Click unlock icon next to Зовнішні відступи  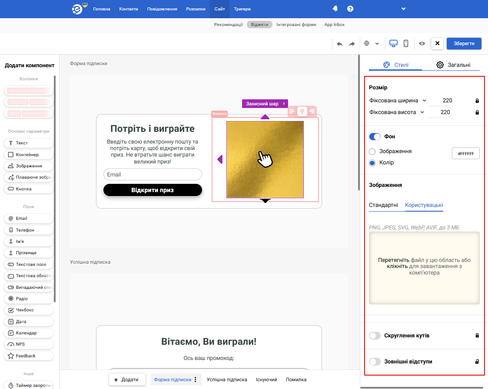point(477,362)
